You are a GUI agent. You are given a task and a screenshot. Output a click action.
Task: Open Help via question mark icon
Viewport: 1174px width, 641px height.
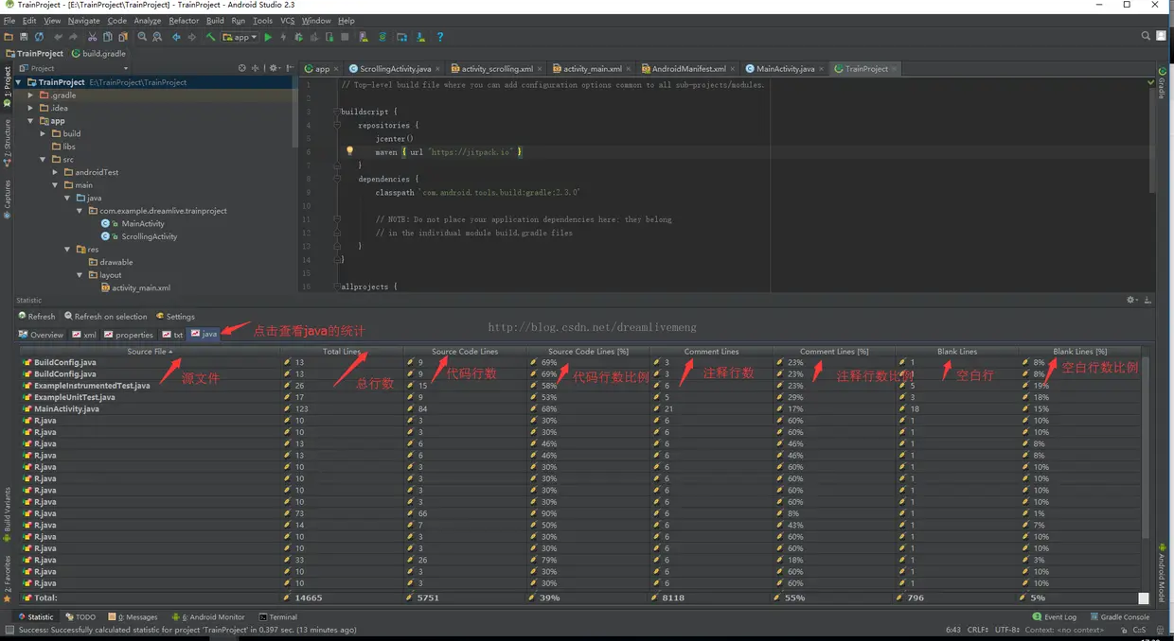coord(440,37)
